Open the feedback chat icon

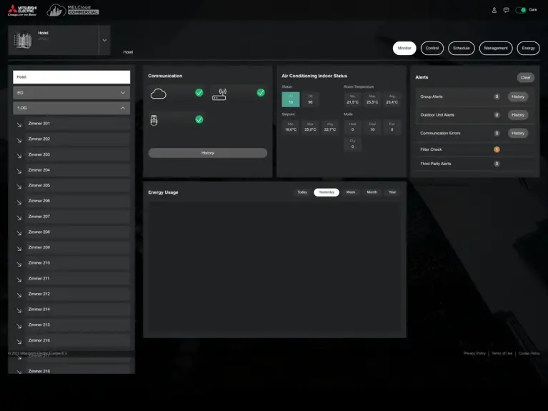pyautogui.click(x=506, y=10)
